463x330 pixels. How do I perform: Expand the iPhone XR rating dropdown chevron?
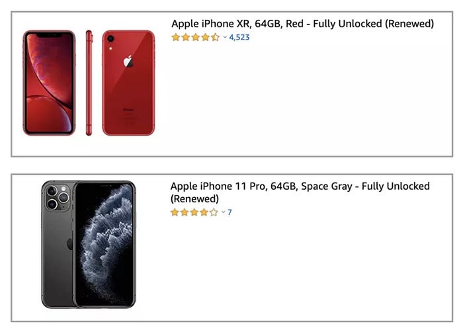pos(225,38)
